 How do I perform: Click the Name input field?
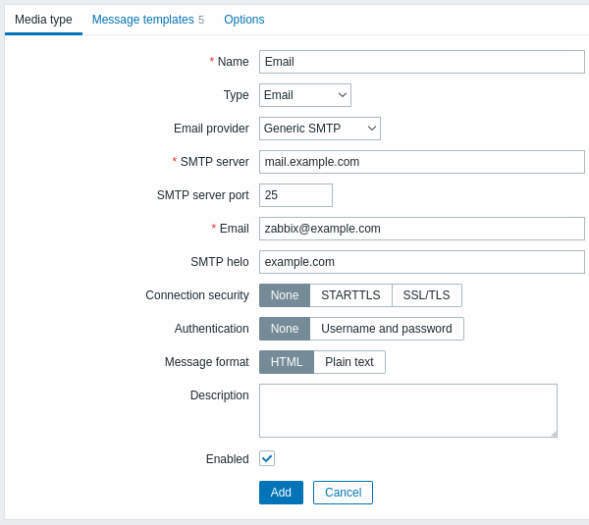point(421,62)
